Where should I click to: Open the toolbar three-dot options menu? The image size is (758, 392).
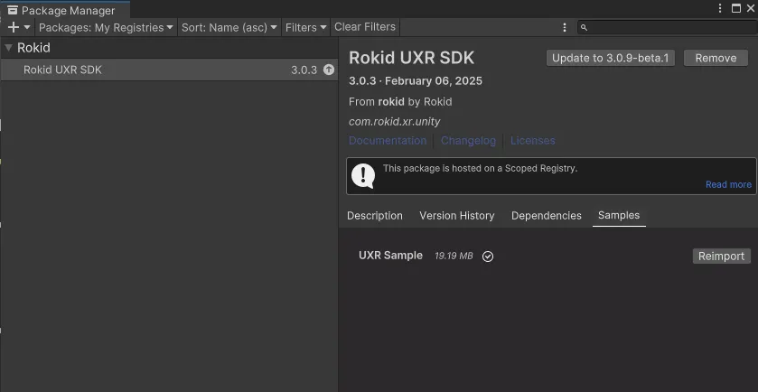pos(565,28)
